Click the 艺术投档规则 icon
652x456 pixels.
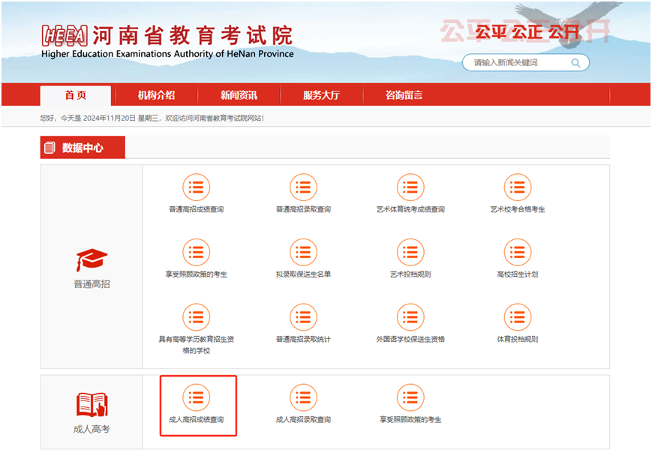pyautogui.click(x=410, y=253)
